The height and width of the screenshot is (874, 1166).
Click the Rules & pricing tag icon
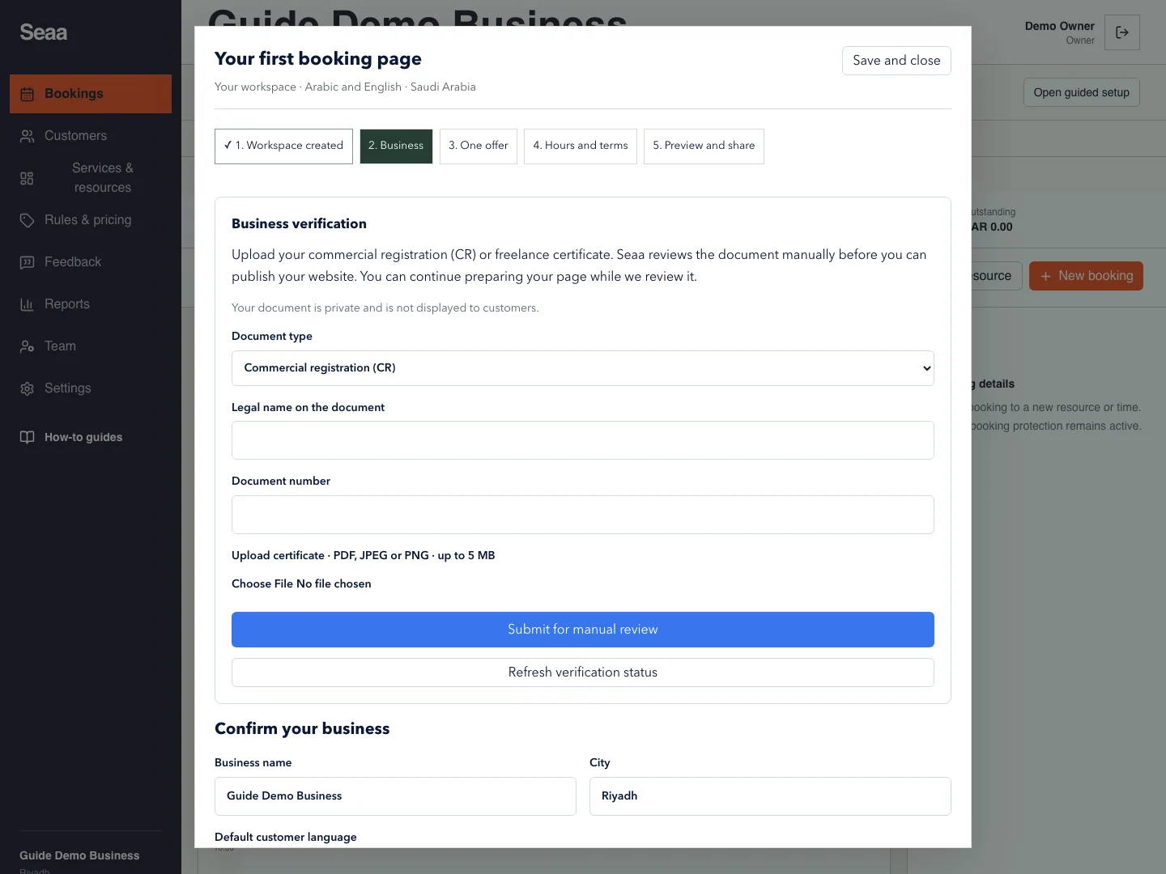click(x=27, y=220)
